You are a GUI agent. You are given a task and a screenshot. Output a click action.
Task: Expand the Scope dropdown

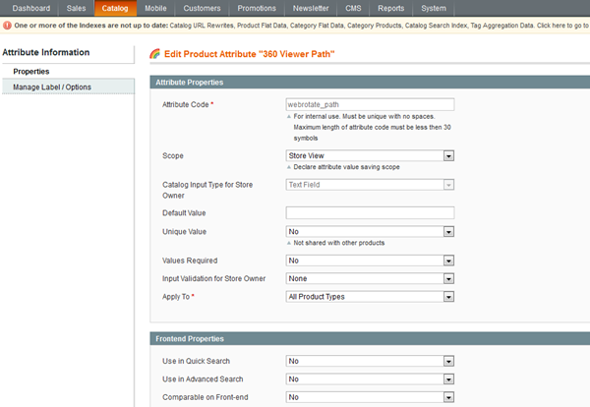[x=370, y=155]
